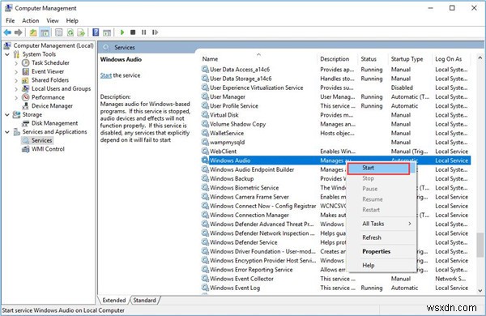
Task: Choose Help in the context menu
Action: click(382, 266)
